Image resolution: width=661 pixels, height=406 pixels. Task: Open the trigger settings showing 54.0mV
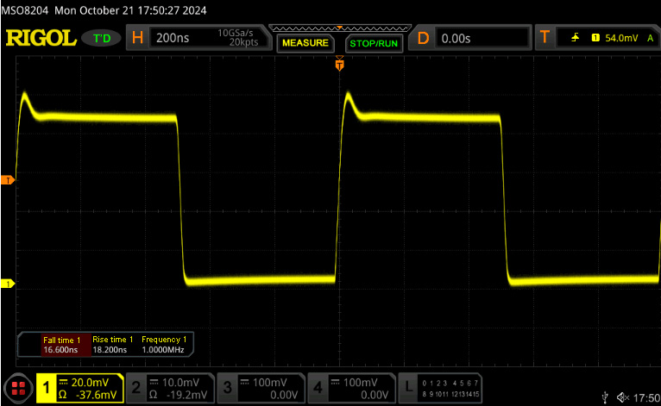596,39
